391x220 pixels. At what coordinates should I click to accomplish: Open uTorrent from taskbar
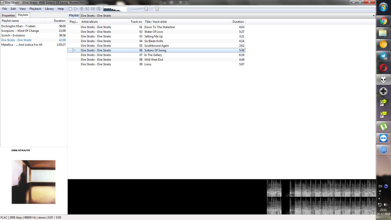coord(383,127)
